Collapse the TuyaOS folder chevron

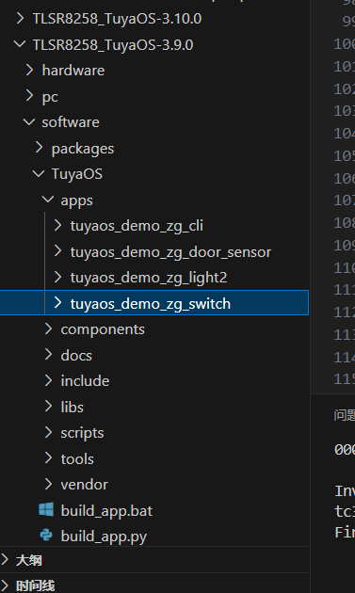(x=39, y=173)
